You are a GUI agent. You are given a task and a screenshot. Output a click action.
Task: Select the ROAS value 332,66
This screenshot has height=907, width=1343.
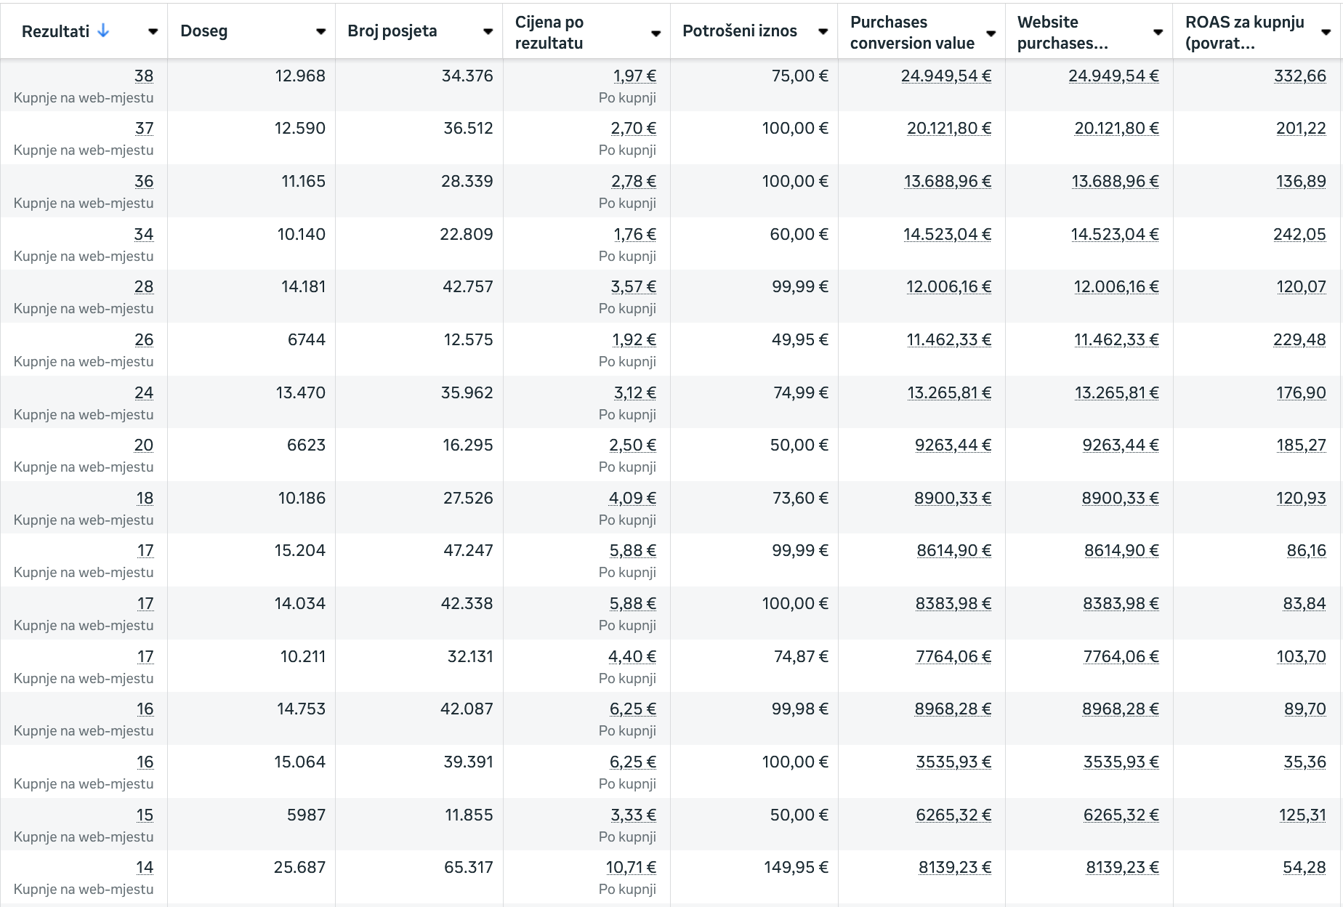tap(1299, 76)
